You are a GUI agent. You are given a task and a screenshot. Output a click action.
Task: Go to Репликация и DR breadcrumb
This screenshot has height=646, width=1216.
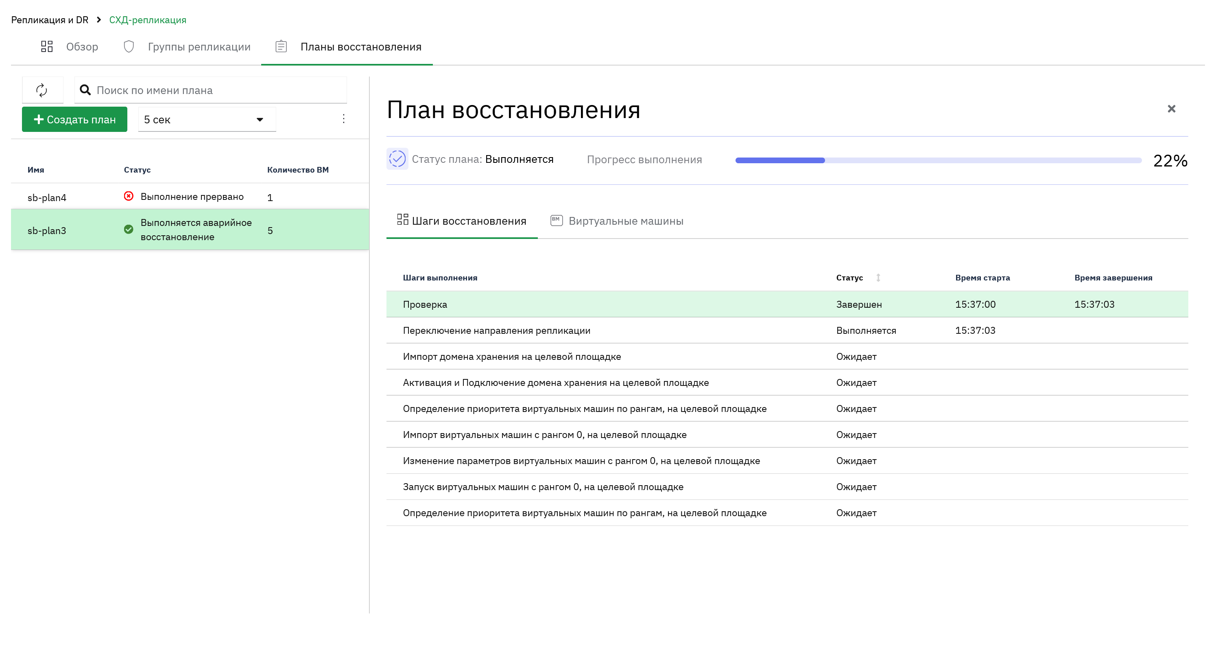50,20
